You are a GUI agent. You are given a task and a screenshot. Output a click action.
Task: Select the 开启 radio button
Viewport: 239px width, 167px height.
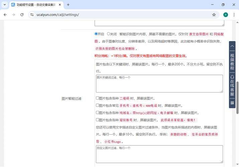pos(96,34)
